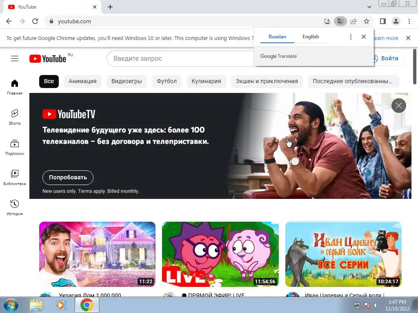This screenshot has width=418, height=313.
Task: Click the youtube.com address bar URL
Action: tap(74, 21)
